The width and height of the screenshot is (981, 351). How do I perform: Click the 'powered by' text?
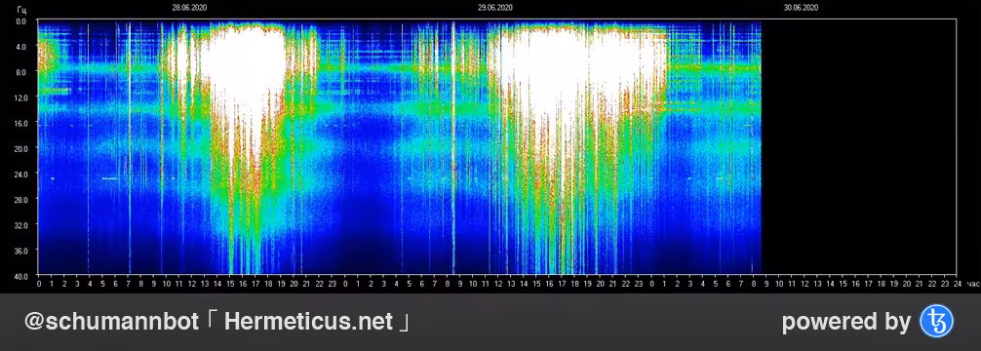(x=845, y=322)
